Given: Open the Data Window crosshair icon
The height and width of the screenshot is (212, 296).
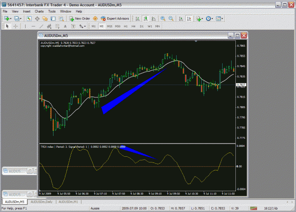Looking at the screenshot, I should pyautogui.click(x=37, y=18).
